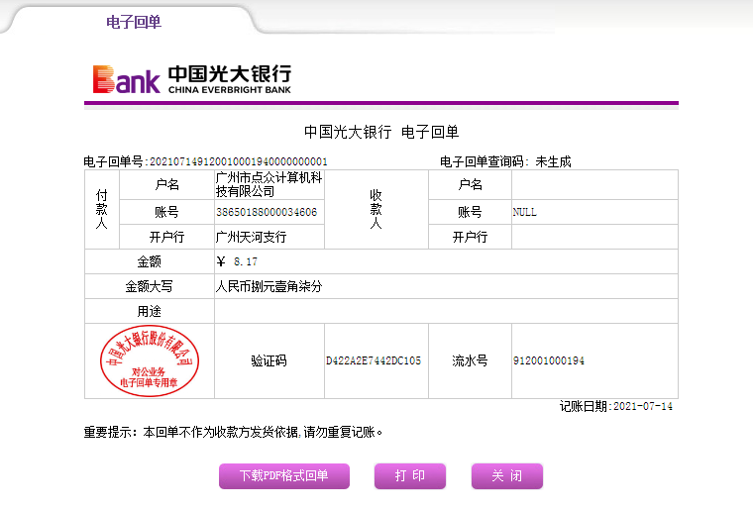Click the posting date 2021-07-14
This screenshot has height=511, width=753.
(x=642, y=406)
